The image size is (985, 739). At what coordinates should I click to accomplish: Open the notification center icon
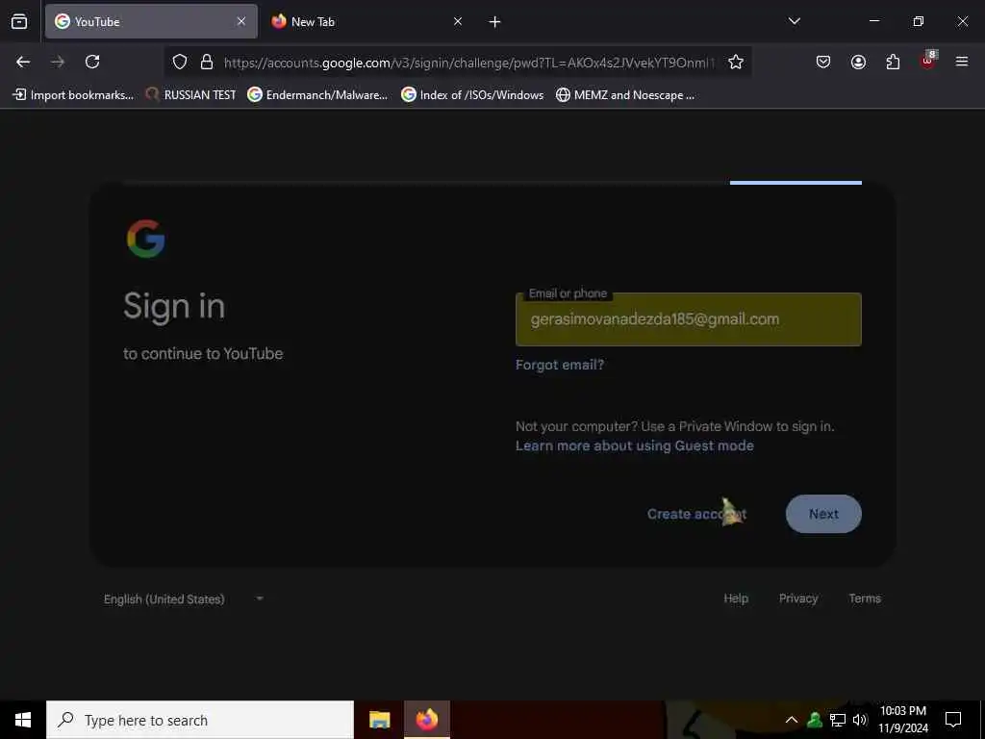[953, 720]
